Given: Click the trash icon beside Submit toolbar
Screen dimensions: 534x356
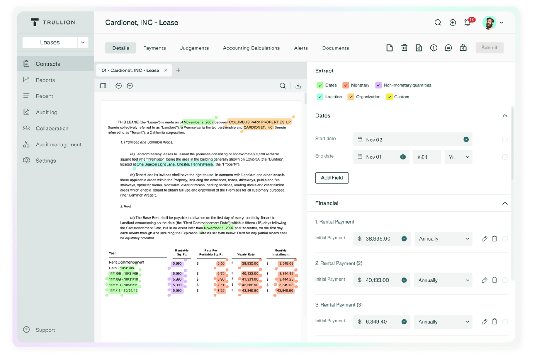Looking at the screenshot, I should (404, 48).
